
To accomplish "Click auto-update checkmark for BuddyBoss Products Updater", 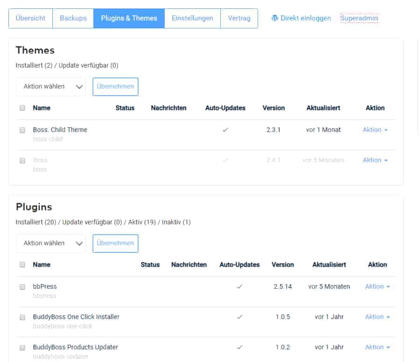I will click(x=239, y=348).
